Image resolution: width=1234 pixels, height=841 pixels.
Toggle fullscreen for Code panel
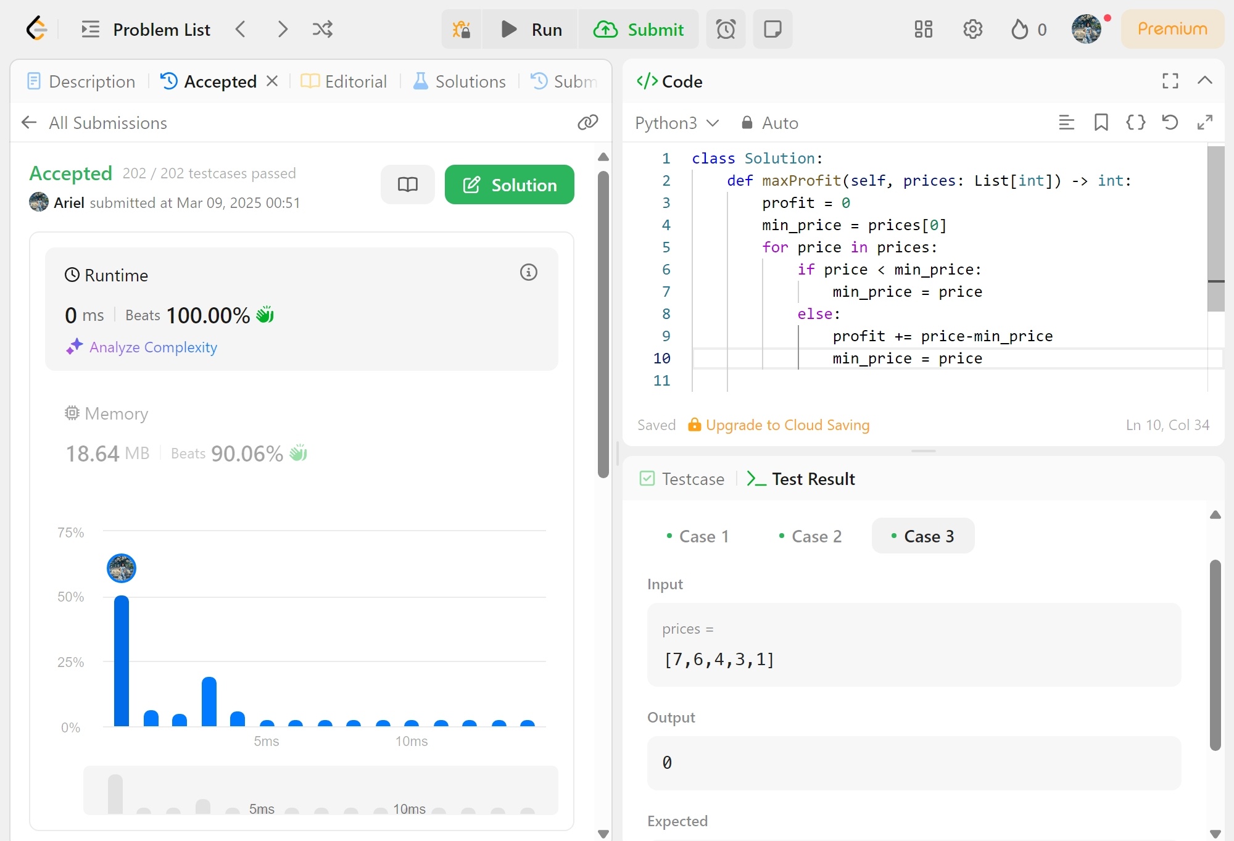point(1170,81)
